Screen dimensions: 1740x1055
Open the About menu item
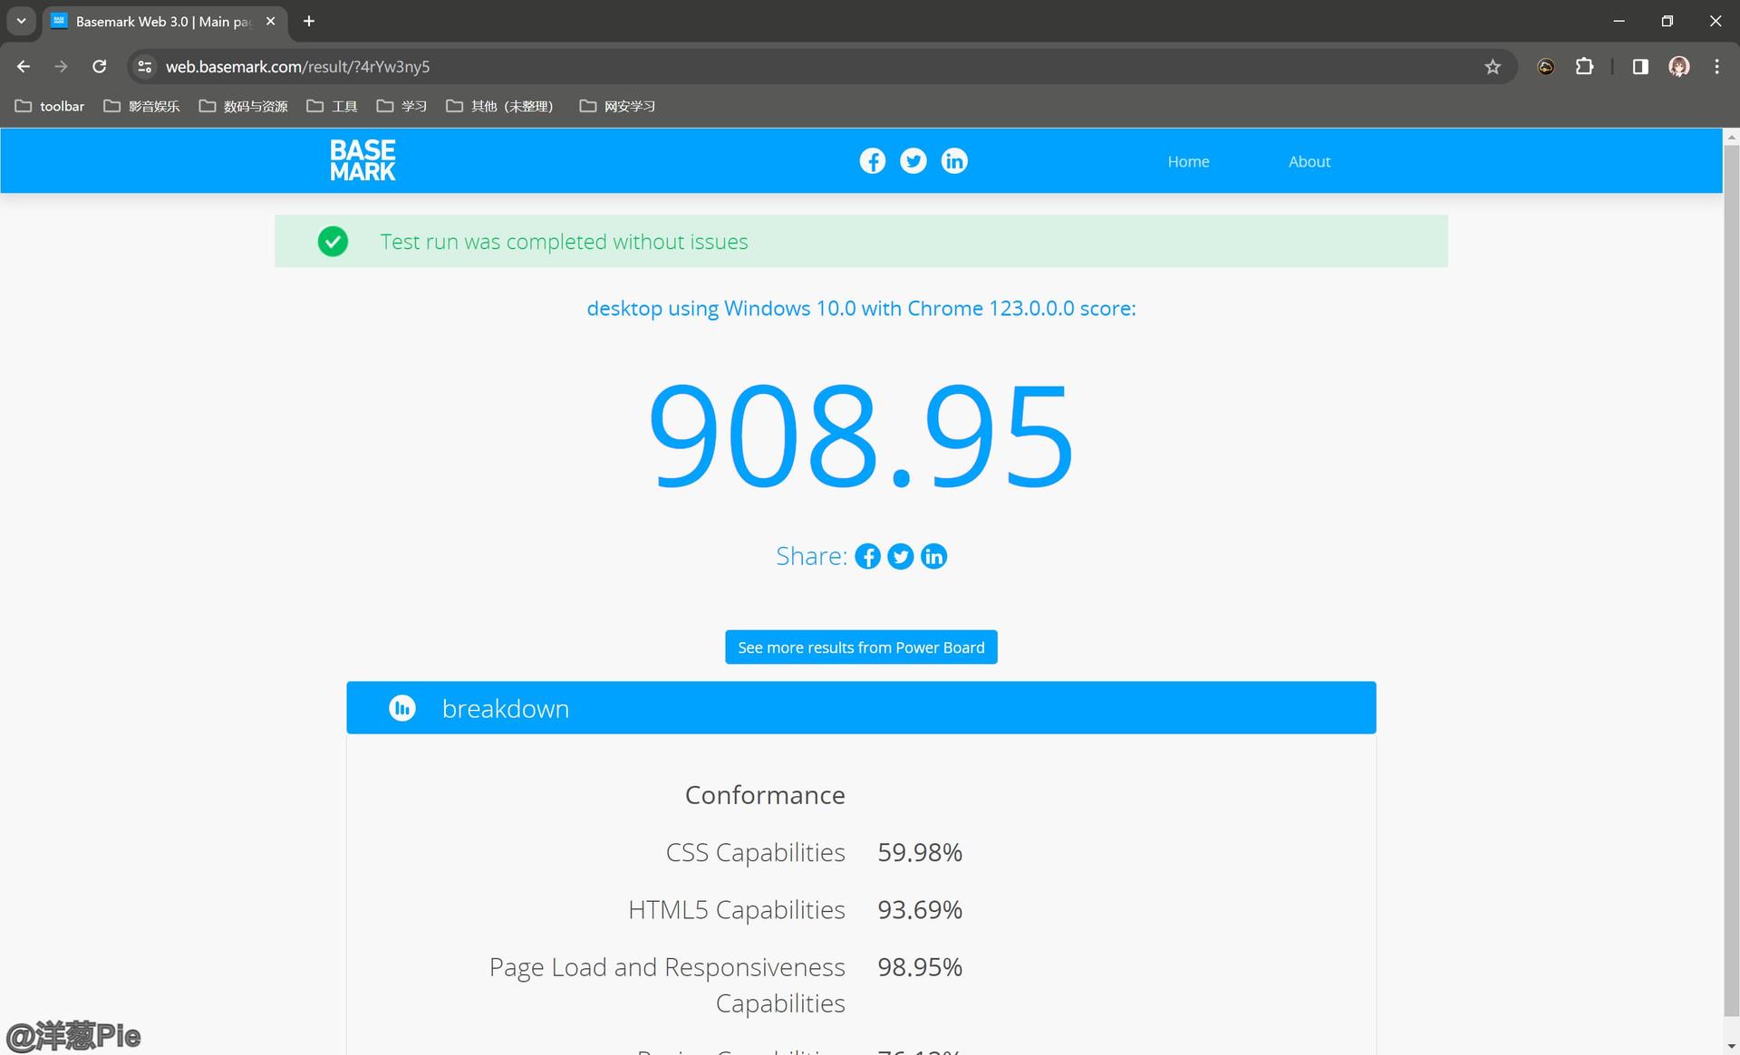[1309, 161]
